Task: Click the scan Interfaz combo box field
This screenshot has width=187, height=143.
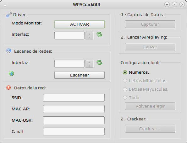Action: [x=69, y=64]
